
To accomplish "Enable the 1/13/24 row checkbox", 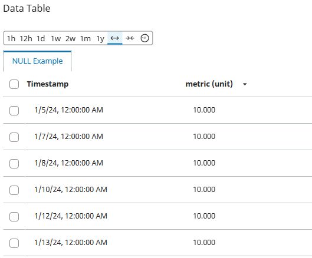I will click(x=14, y=243).
